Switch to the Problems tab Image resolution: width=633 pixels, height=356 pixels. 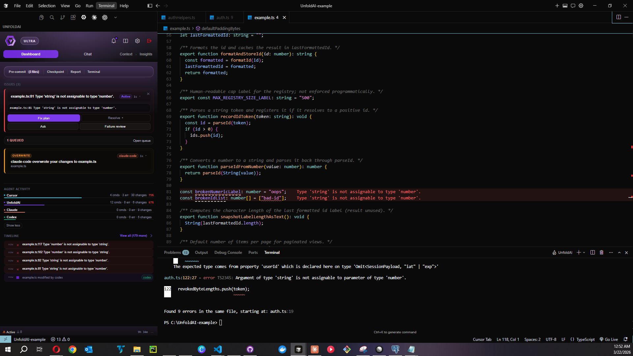[x=173, y=252]
